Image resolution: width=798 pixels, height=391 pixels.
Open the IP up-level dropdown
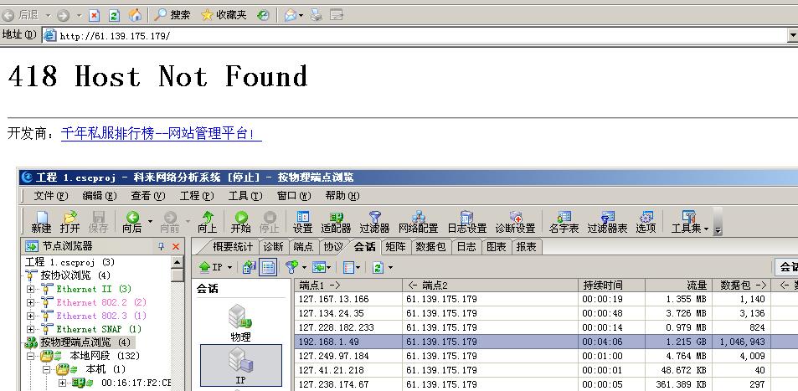[x=229, y=267]
